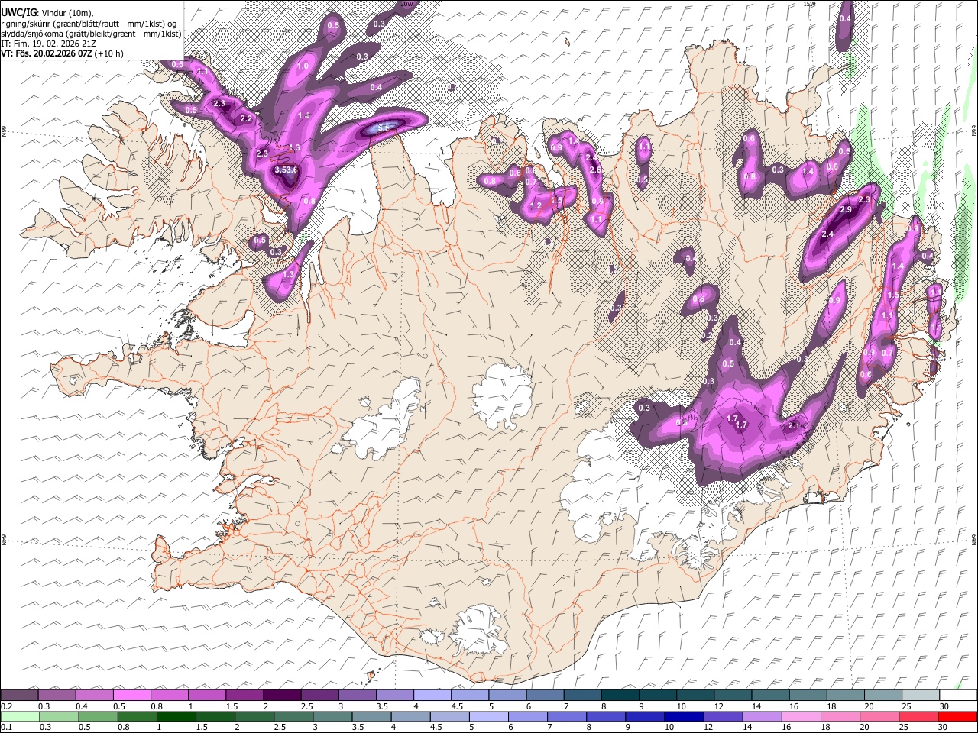
Task: Select the dark purple upper legend swatch between 2 and 2.5
Action: pos(281,696)
